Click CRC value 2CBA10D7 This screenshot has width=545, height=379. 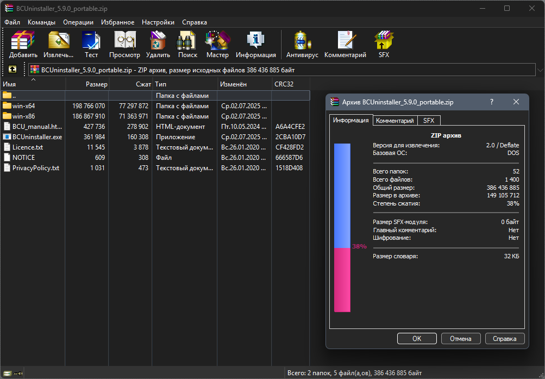point(290,136)
